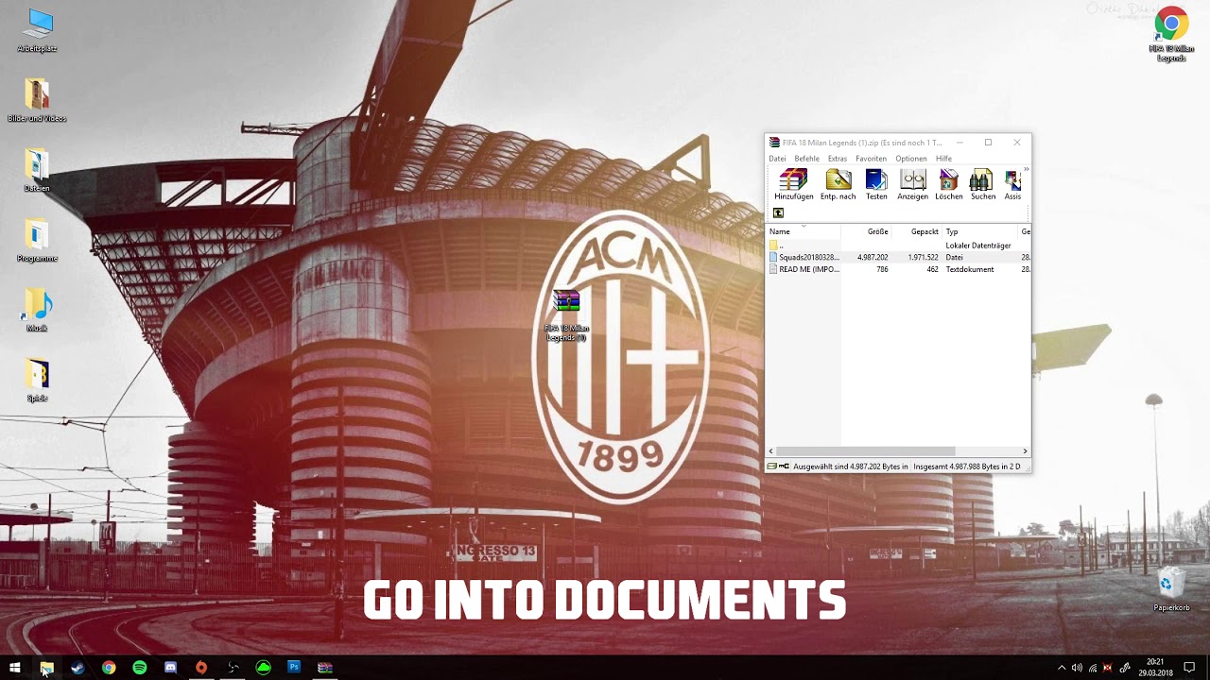
Task: Click the Hinzufügen toolbar icon in WinRAR
Action: [793, 184]
